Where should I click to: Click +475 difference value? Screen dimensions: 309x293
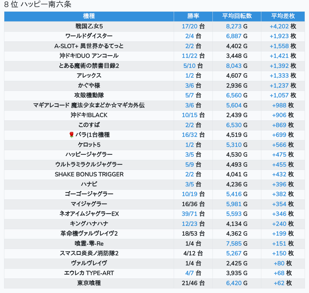[279, 154]
